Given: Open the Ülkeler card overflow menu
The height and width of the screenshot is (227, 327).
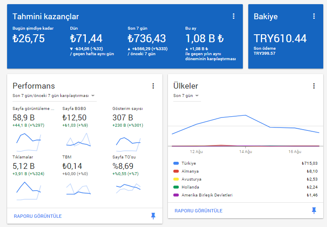Looking at the screenshot, I should pyautogui.click(x=314, y=86).
